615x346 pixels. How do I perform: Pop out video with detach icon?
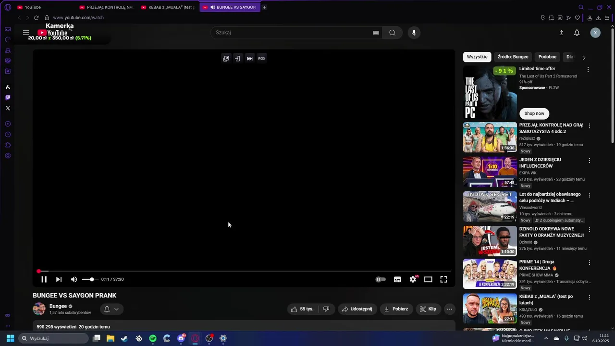[x=226, y=59]
